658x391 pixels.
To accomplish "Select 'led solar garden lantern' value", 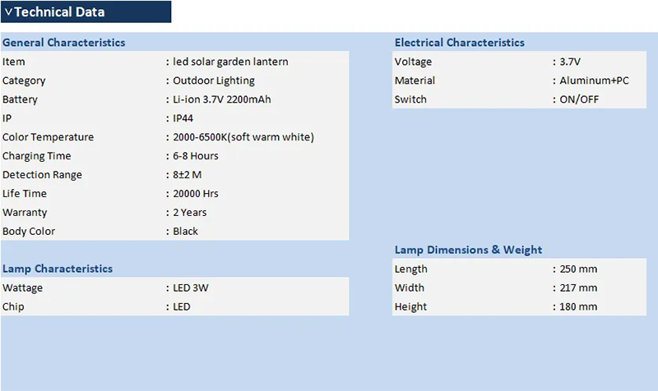I will (x=230, y=62).
